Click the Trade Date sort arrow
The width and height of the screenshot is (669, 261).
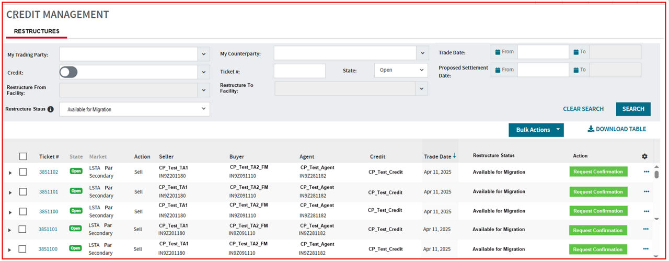(454, 156)
